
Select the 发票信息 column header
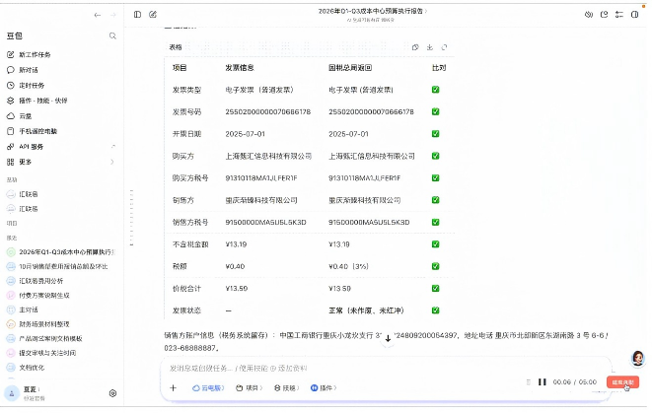tap(240, 68)
